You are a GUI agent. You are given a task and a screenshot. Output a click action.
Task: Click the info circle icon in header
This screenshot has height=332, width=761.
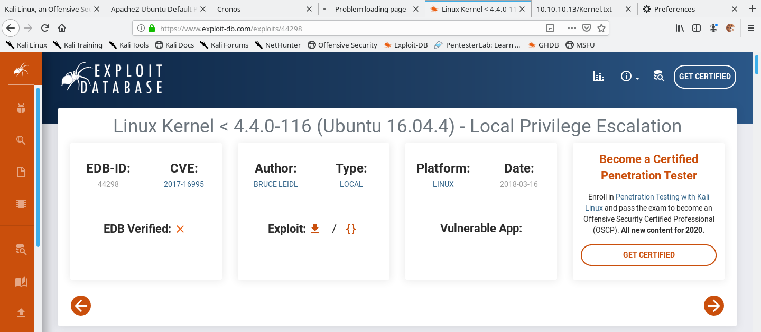[x=626, y=77]
